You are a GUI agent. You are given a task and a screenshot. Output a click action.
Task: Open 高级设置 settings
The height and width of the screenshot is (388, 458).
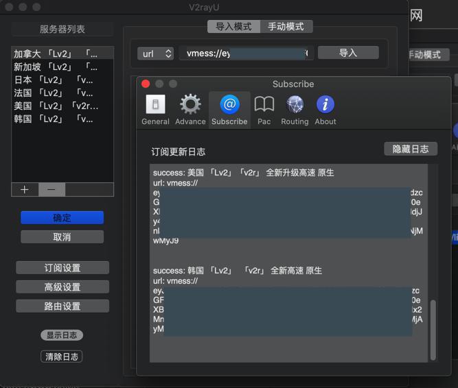click(62, 287)
